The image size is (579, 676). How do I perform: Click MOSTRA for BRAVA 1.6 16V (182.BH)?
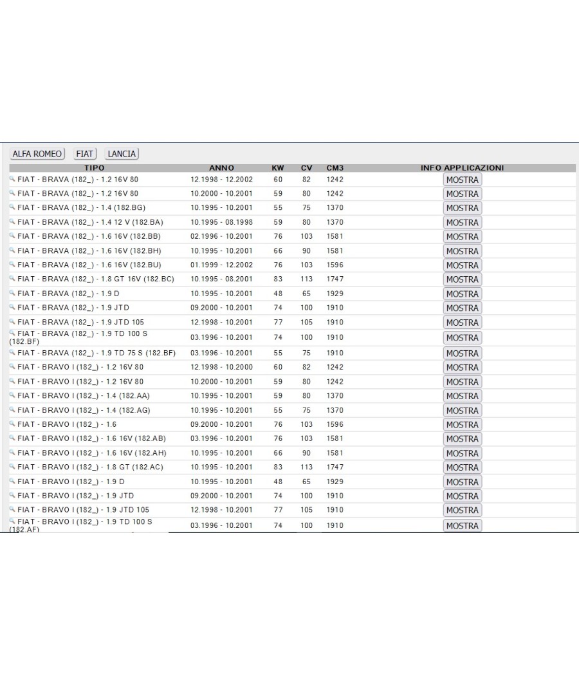pyautogui.click(x=463, y=251)
